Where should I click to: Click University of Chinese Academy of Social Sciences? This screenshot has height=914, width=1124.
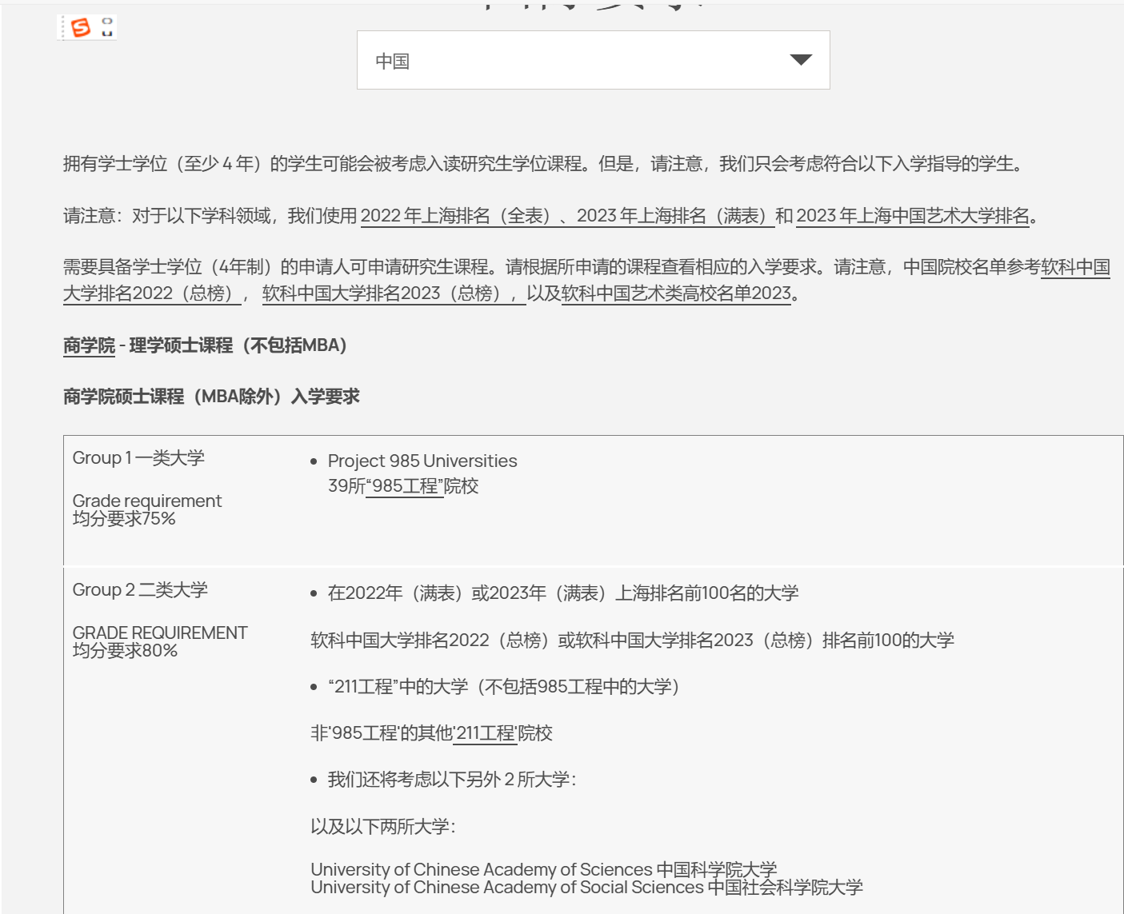(586, 888)
